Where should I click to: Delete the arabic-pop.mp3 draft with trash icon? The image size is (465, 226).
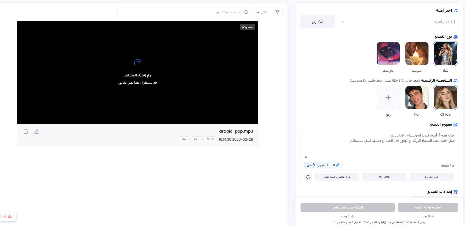pos(26,131)
